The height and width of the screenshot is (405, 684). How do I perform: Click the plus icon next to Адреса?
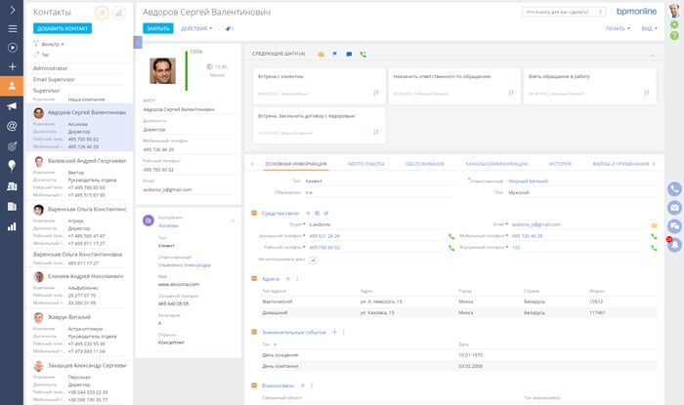pyautogui.click(x=285, y=278)
